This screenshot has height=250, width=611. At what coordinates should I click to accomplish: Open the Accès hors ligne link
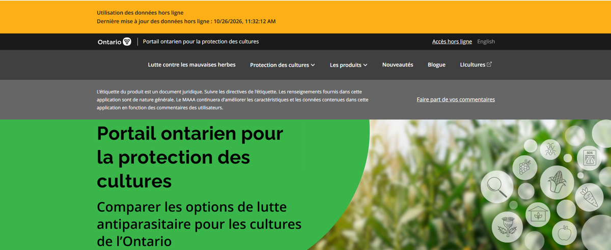452,42
